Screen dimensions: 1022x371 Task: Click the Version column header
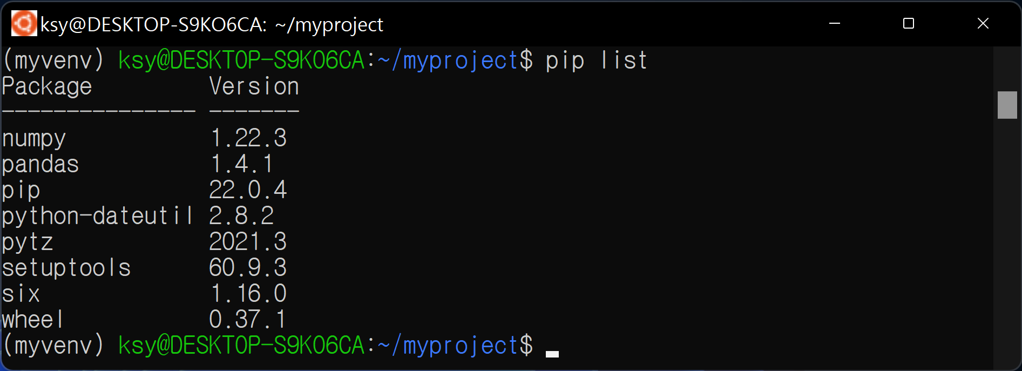pyautogui.click(x=254, y=86)
